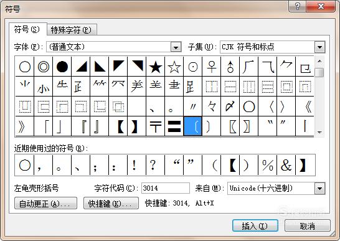The height and width of the screenshot is (241, 340).
Task: Pick the semicolon from recently used symbols
Action: [99, 165]
